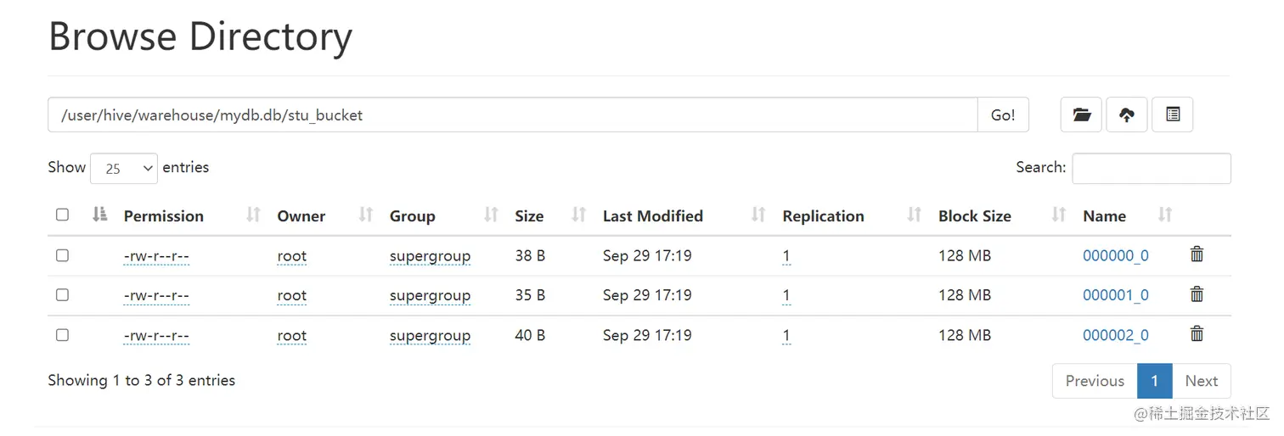Click the cut and paste list icon

pyautogui.click(x=1173, y=115)
